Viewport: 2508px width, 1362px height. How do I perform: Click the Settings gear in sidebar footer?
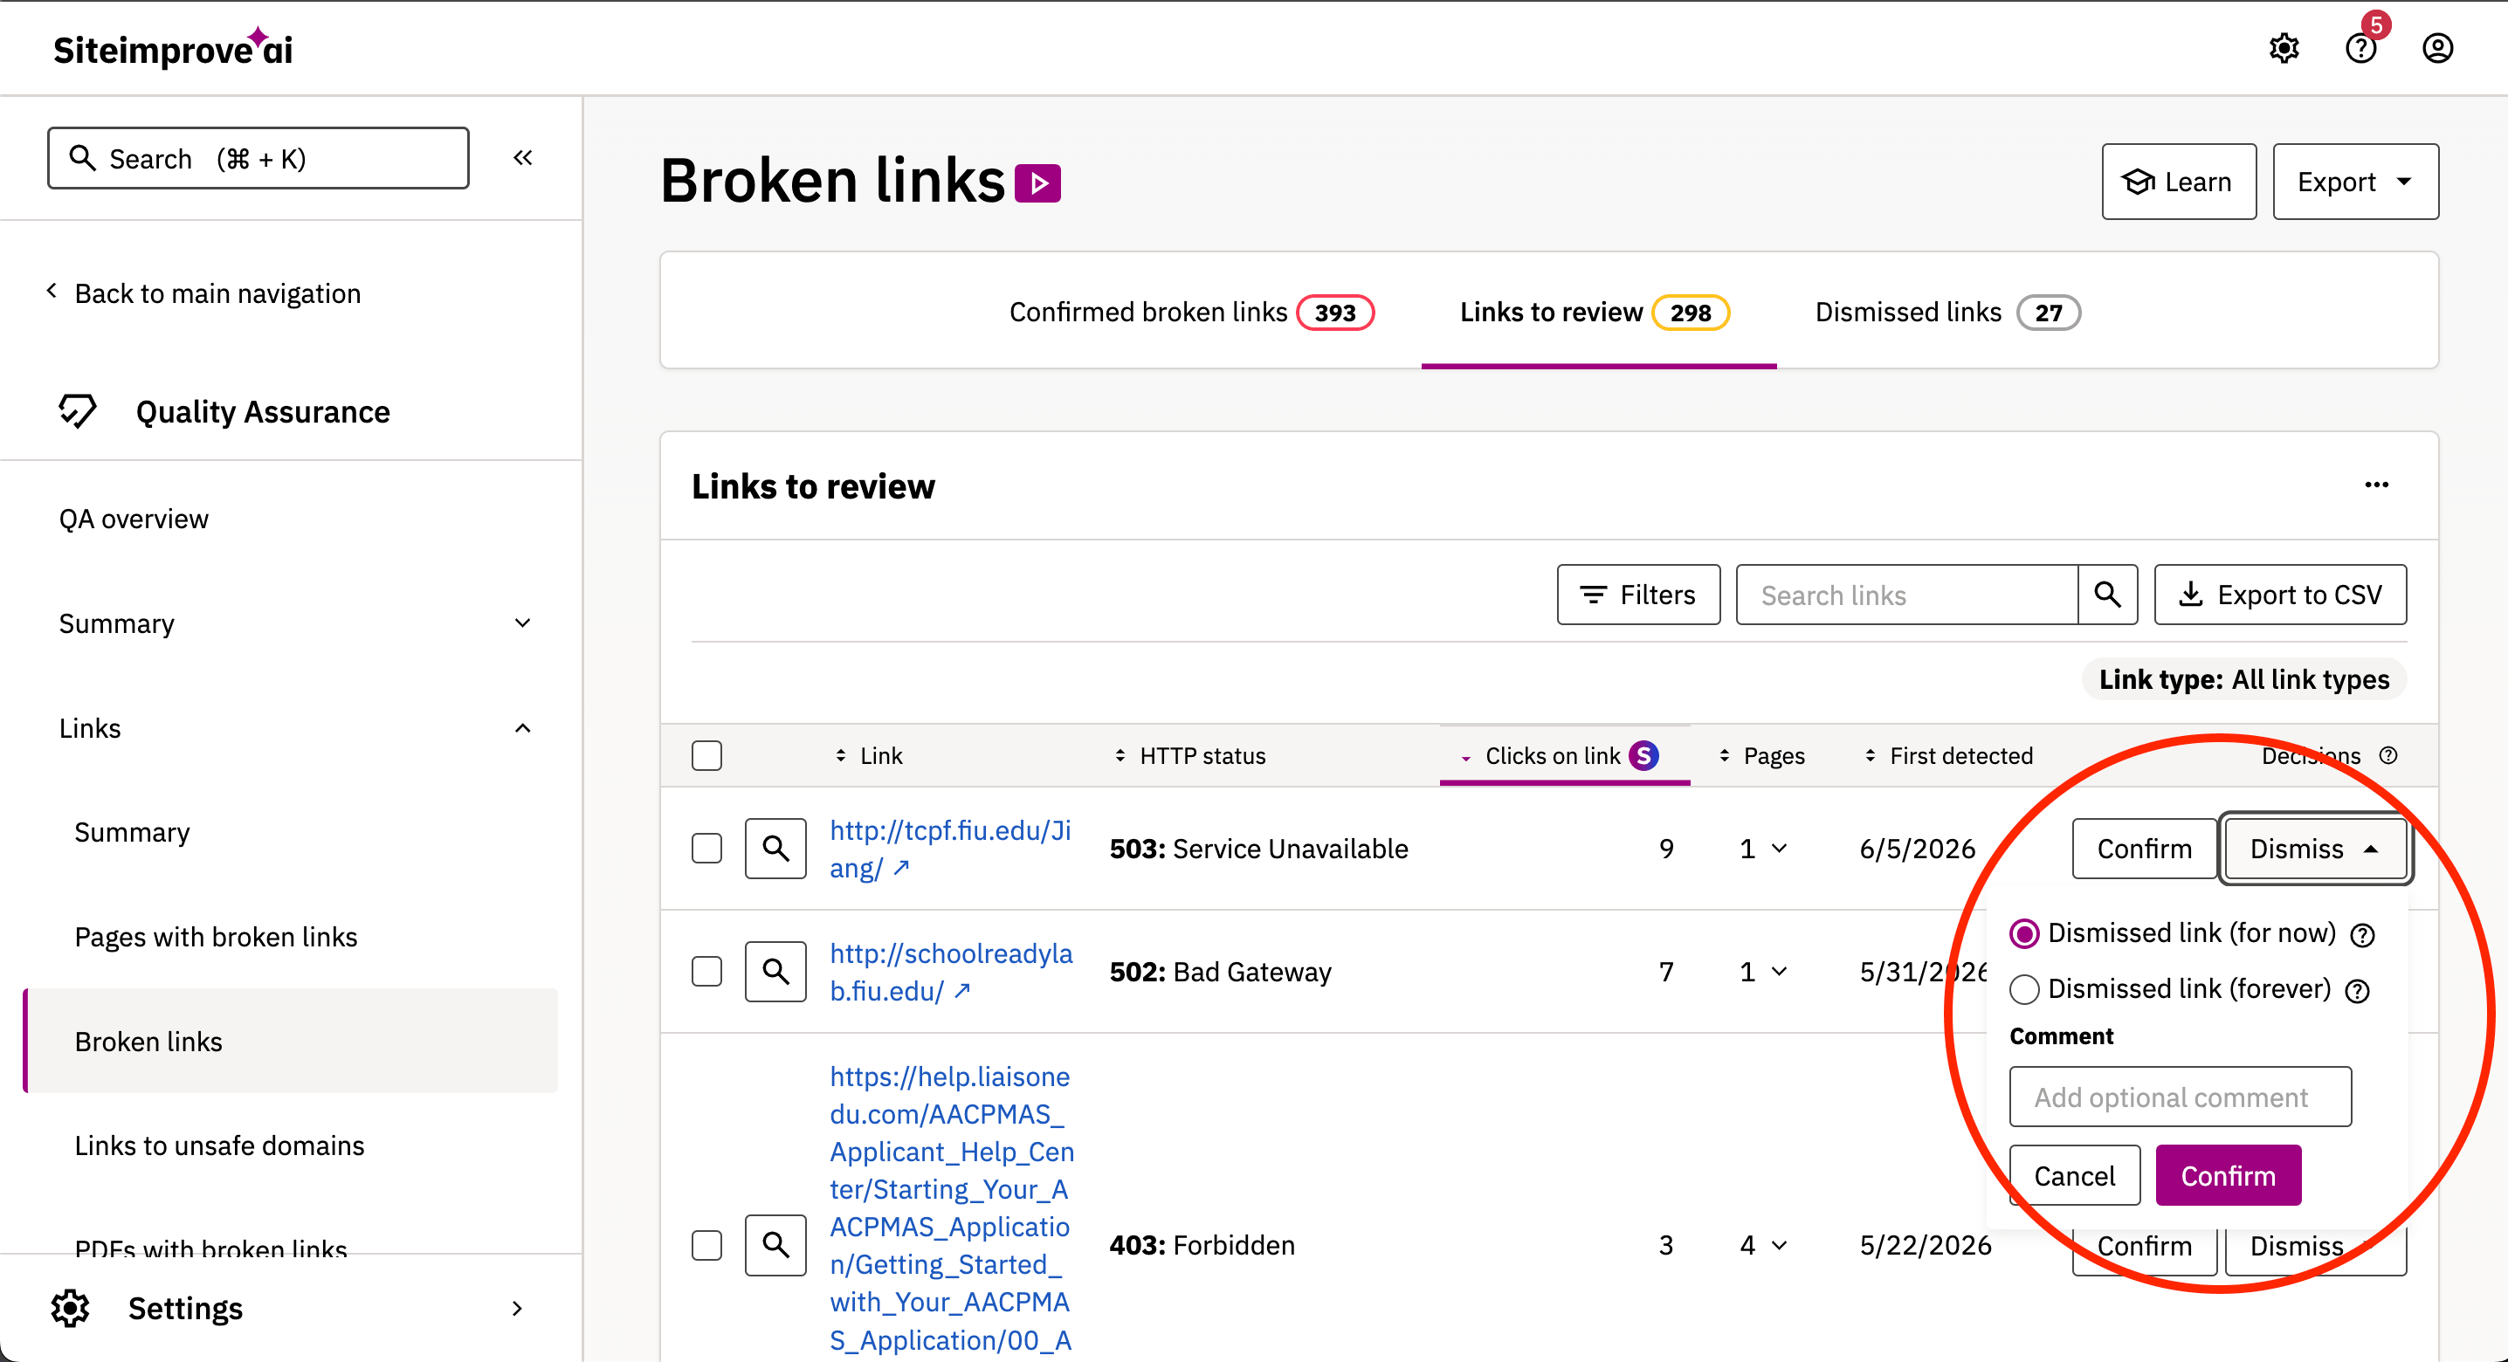(x=70, y=1309)
